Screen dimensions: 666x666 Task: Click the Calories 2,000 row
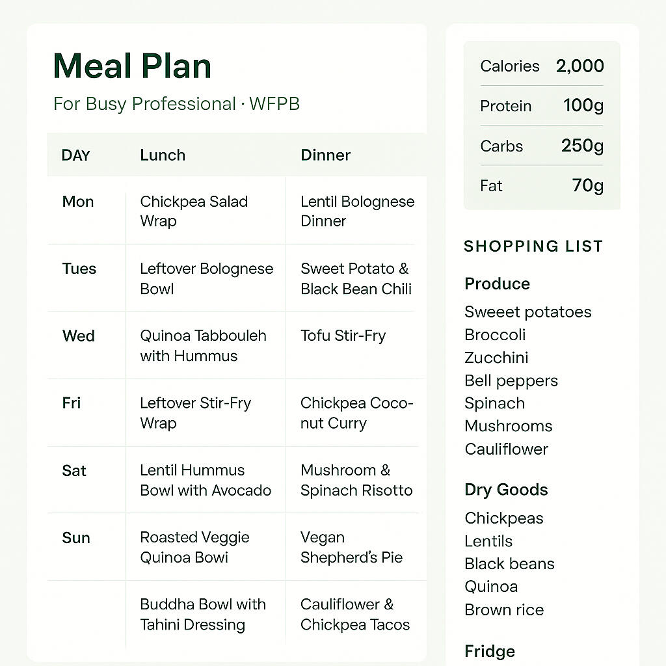[542, 66]
